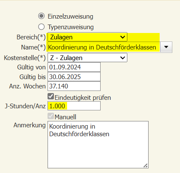180x173 pixels.
Task: Focus the Gültig bis date field
Action: point(74,77)
